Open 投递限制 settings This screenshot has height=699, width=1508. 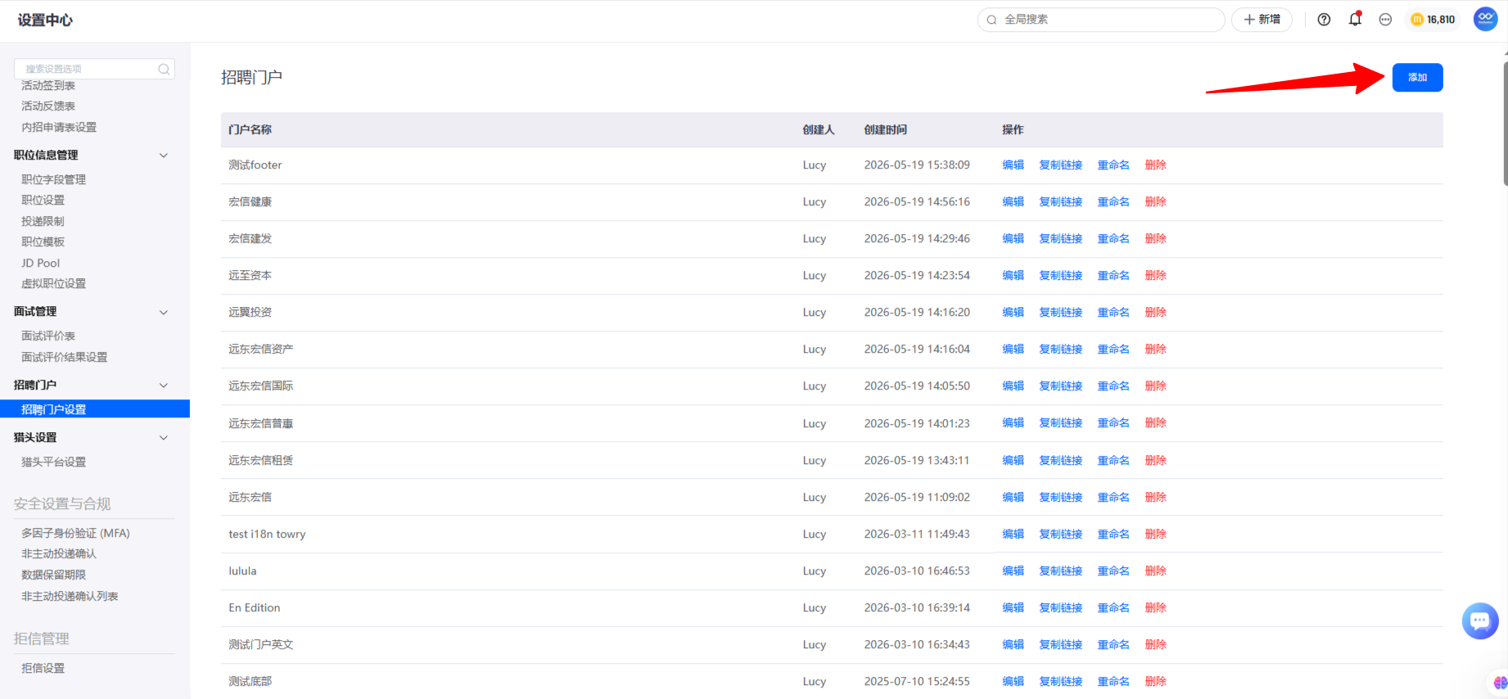(x=43, y=222)
